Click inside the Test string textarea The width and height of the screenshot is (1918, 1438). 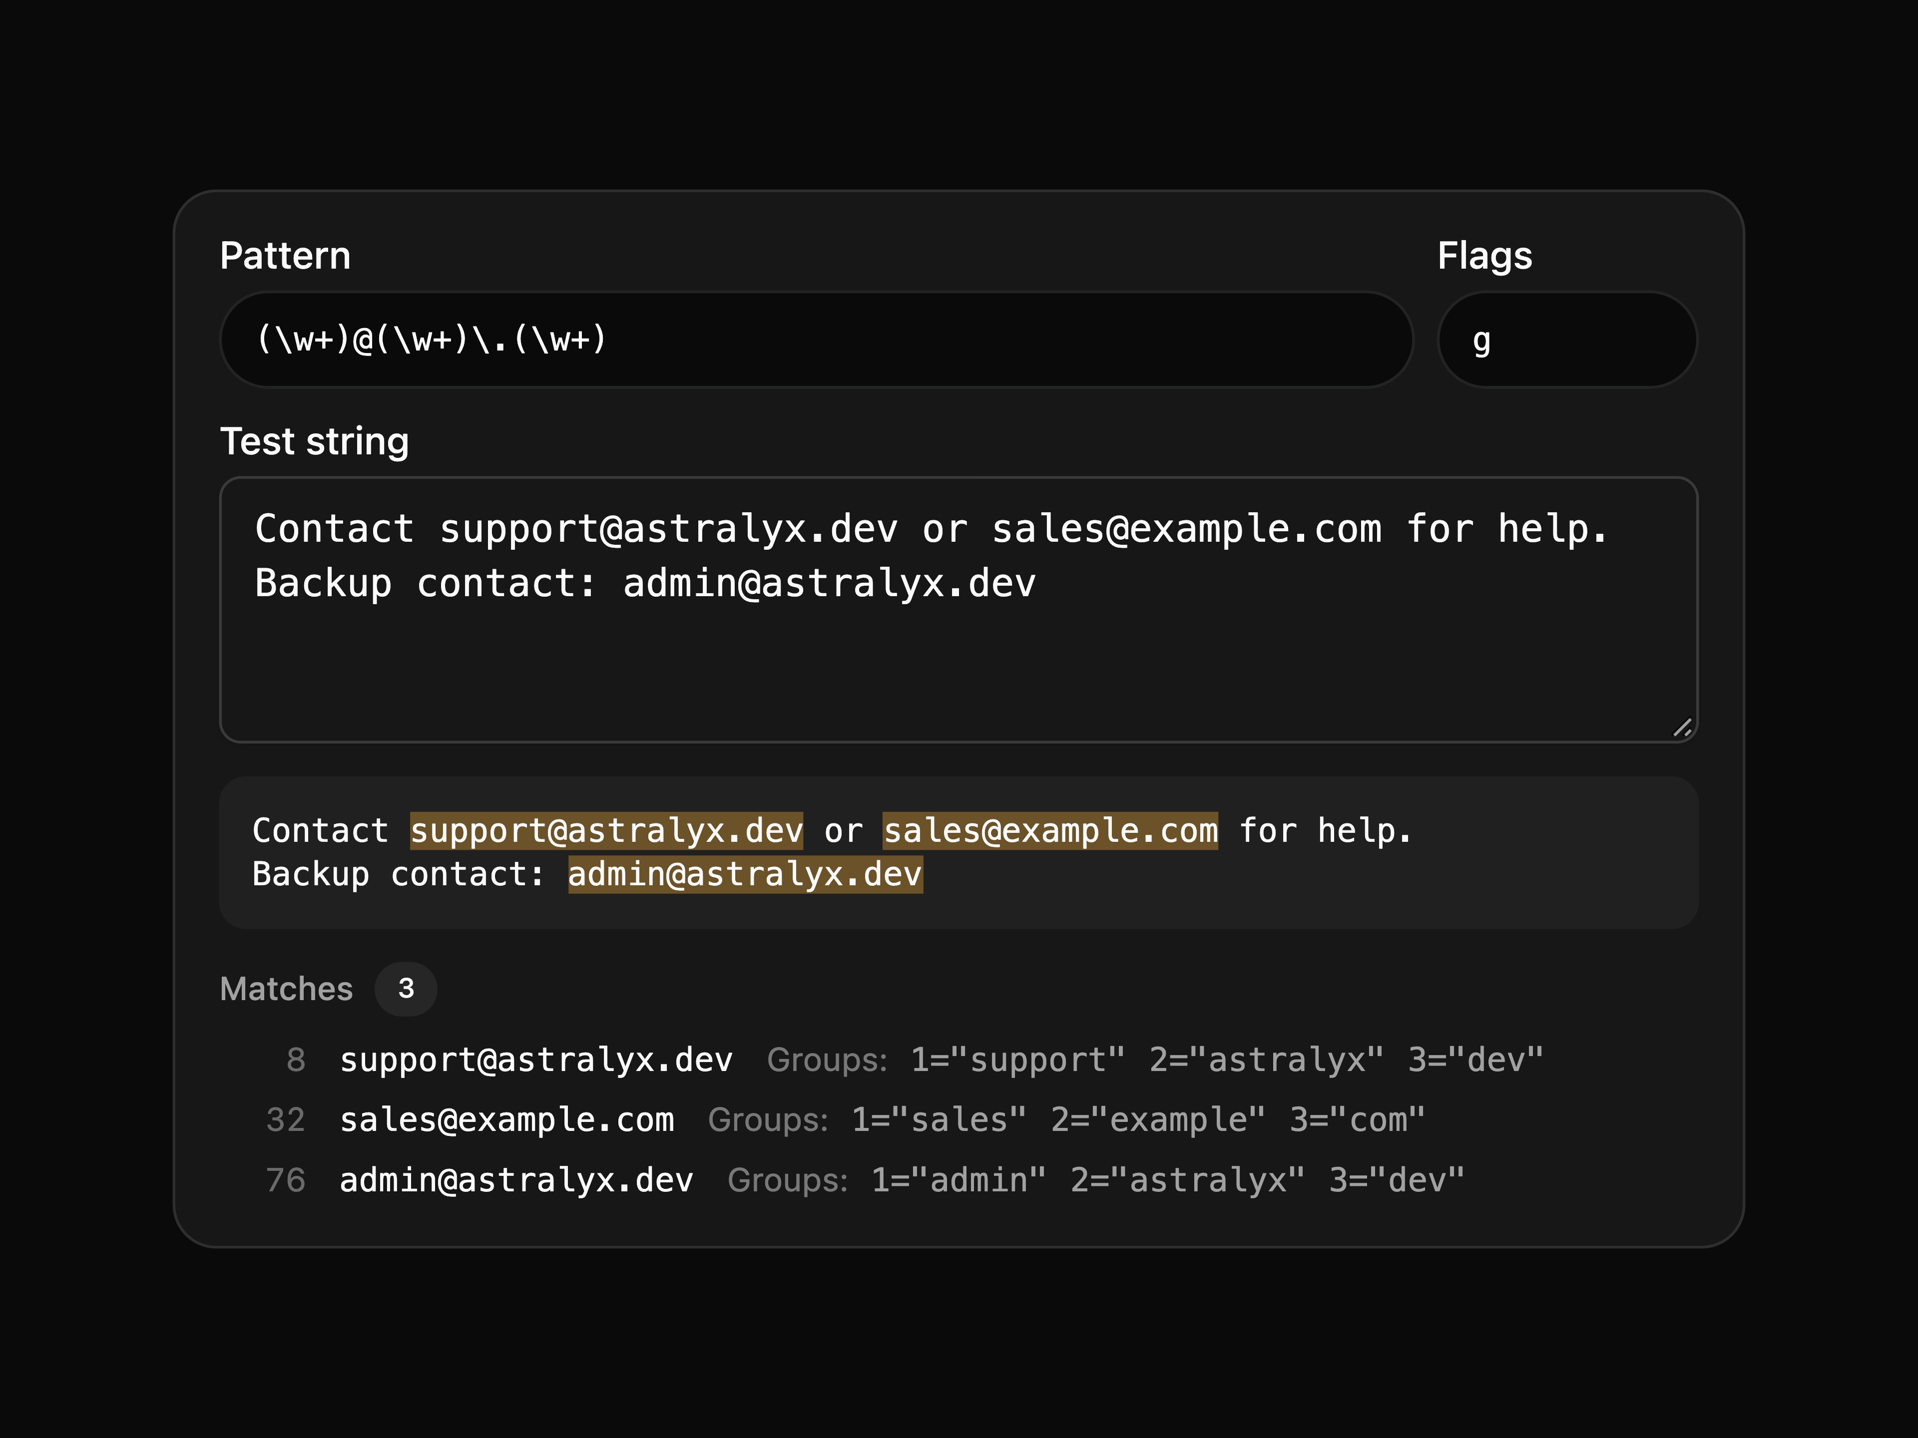(x=958, y=609)
